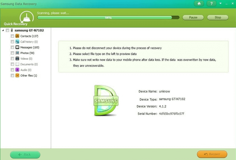Click the Scanning, please wait status text
236x160 pixels.
point(53,13)
